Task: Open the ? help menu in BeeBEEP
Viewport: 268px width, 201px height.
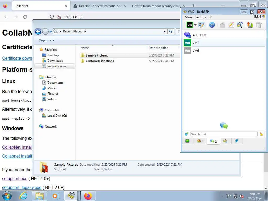Action: click(x=211, y=17)
